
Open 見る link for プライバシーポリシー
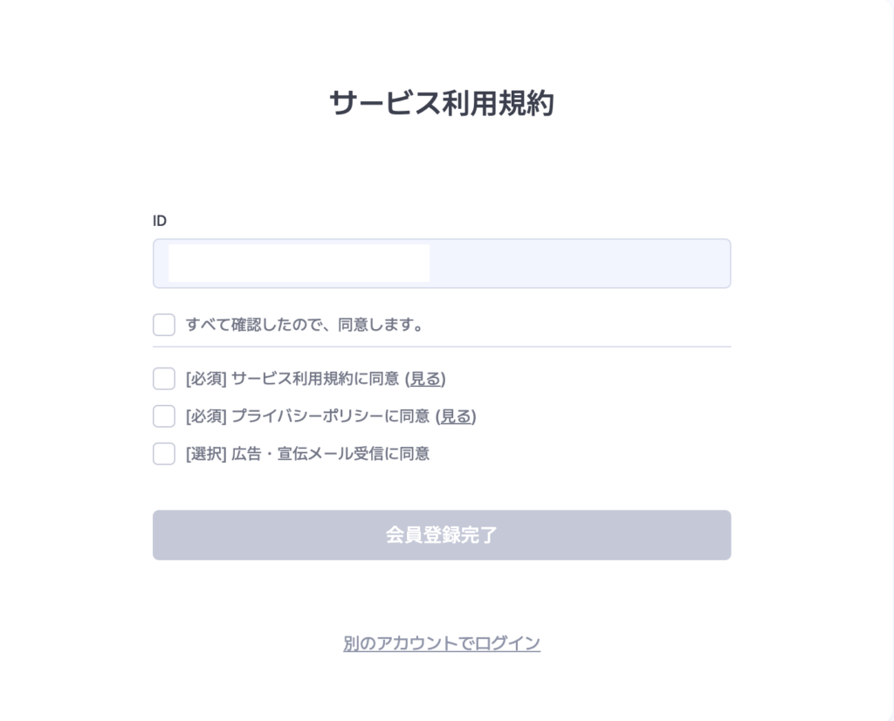click(x=456, y=416)
